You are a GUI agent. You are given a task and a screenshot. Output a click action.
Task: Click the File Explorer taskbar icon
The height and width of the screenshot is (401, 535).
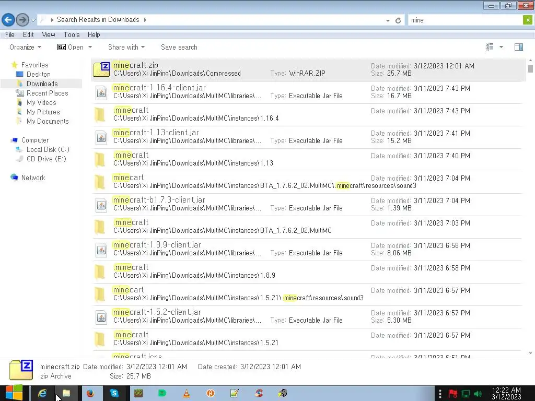click(x=66, y=393)
